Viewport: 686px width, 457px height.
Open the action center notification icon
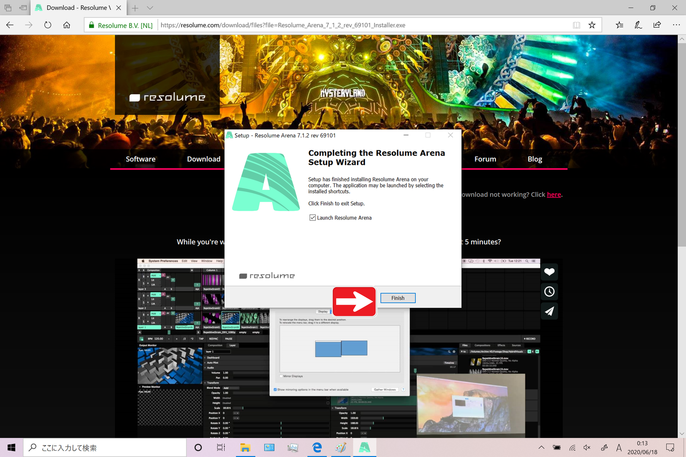[670, 447]
